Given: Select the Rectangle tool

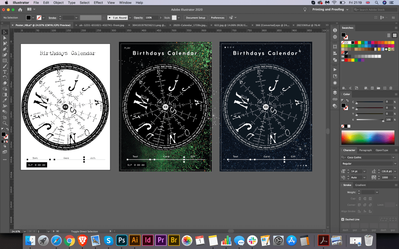Looking at the screenshot, I should coord(5,61).
